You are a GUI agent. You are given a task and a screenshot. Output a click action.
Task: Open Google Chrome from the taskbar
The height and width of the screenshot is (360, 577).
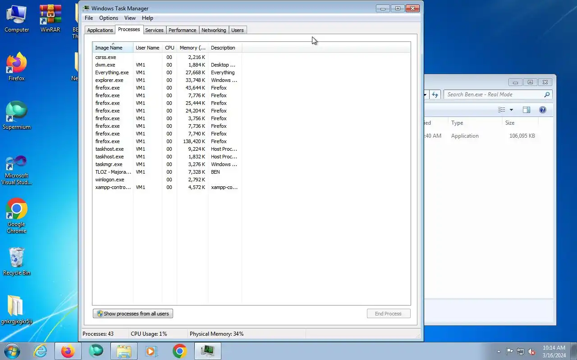(179, 351)
